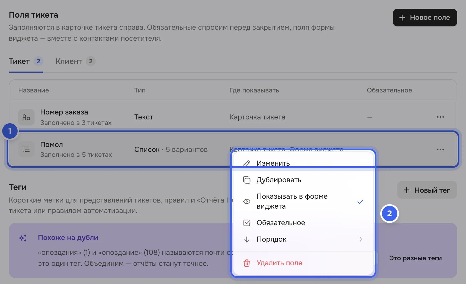Click the eye icon in context menu
Image resolution: width=466 pixels, height=284 pixels.
pyautogui.click(x=247, y=201)
